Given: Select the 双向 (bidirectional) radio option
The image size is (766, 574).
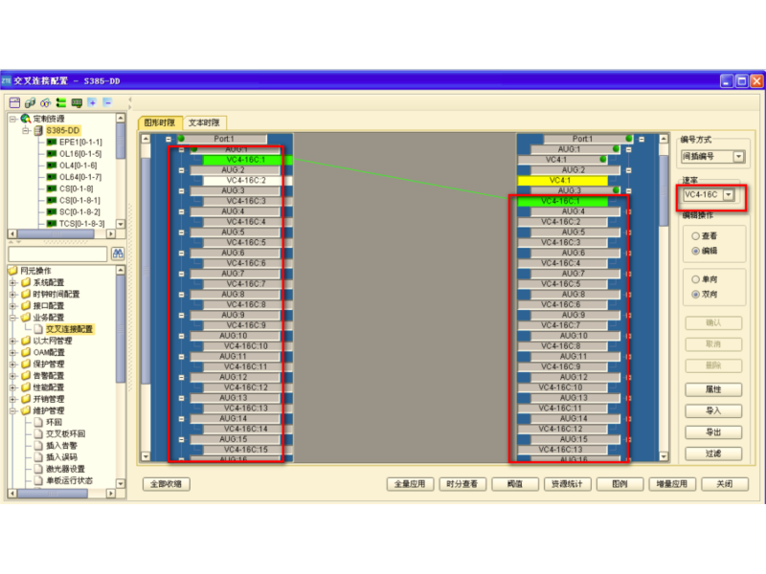Looking at the screenshot, I should (x=695, y=295).
